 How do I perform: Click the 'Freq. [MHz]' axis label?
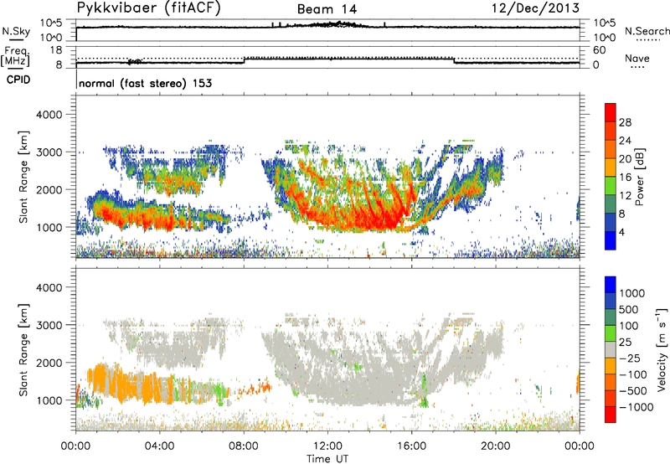pyautogui.click(x=16, y=57)
